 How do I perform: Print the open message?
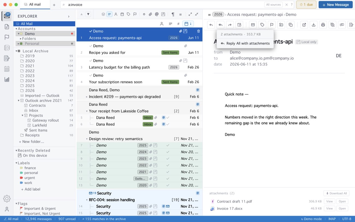(x=323, y=25)
